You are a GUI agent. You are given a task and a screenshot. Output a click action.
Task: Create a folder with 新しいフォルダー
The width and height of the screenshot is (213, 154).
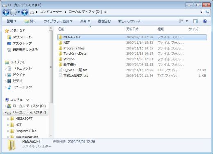click(131, 21)
